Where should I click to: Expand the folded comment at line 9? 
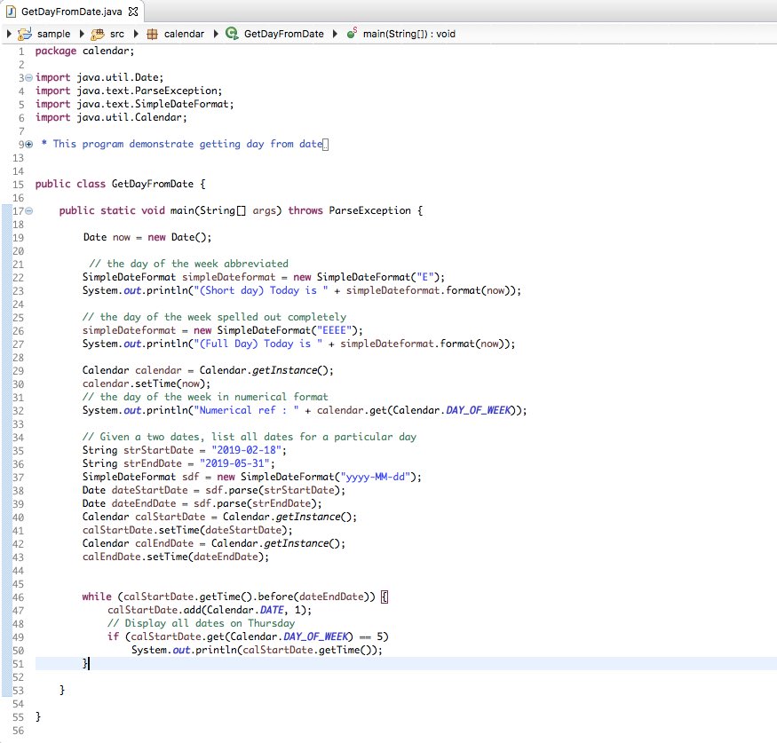click(29, 144)
